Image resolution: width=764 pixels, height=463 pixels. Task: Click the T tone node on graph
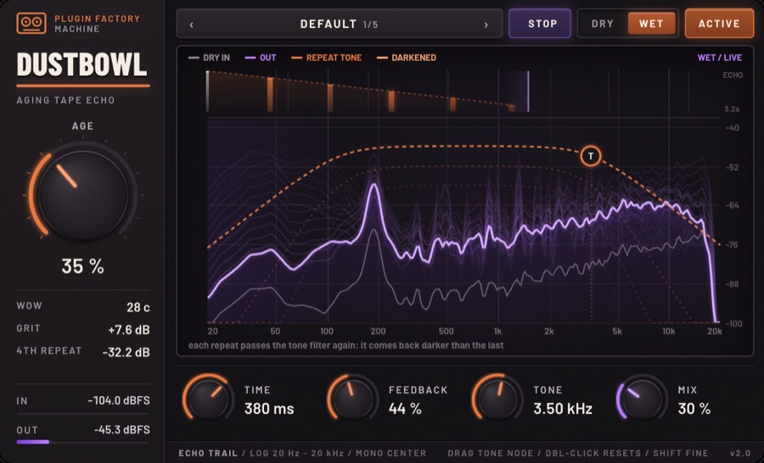point(591,156)
